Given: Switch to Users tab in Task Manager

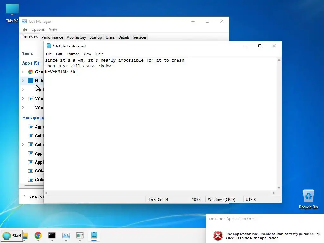Looking at the screenshot, I should click(x=110, y=37).
